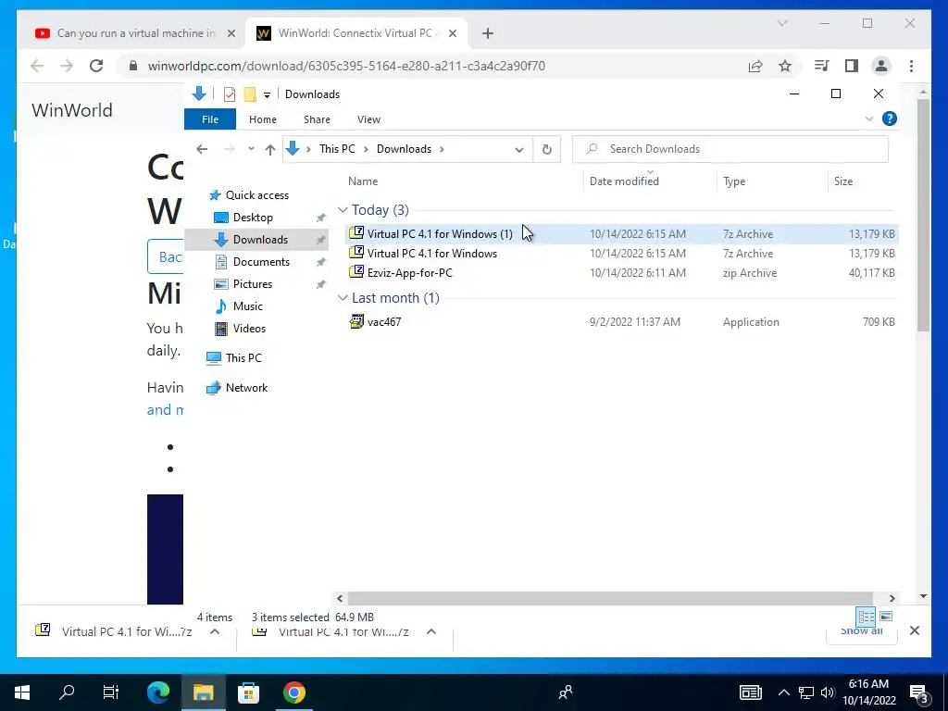Screen dimensions: 948x711
Task: Select the Ezviz-App-for-PC zip archive
Action: tap(621, 273)
